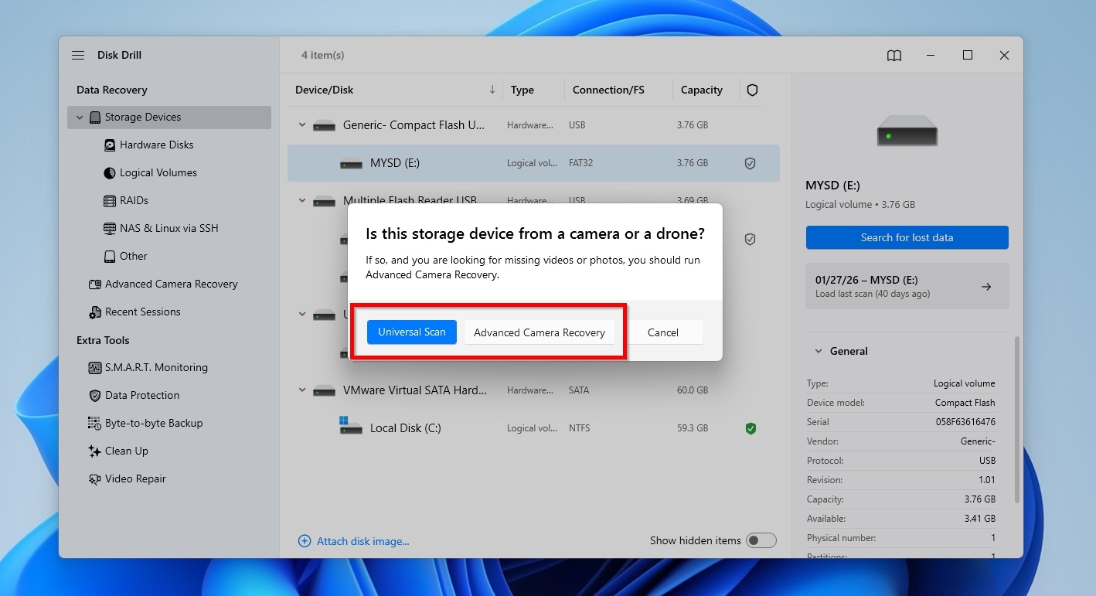Click the Byte-to-byte Backup icon

coord(95,424)
